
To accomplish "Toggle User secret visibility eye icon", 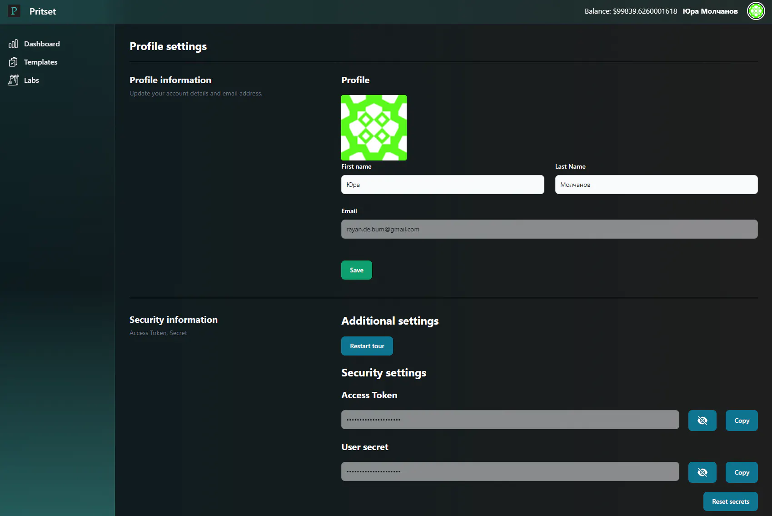I will (702, 472).
